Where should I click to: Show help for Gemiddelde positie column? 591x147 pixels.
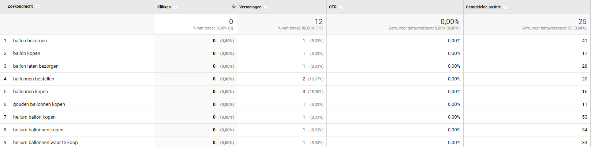505,7
